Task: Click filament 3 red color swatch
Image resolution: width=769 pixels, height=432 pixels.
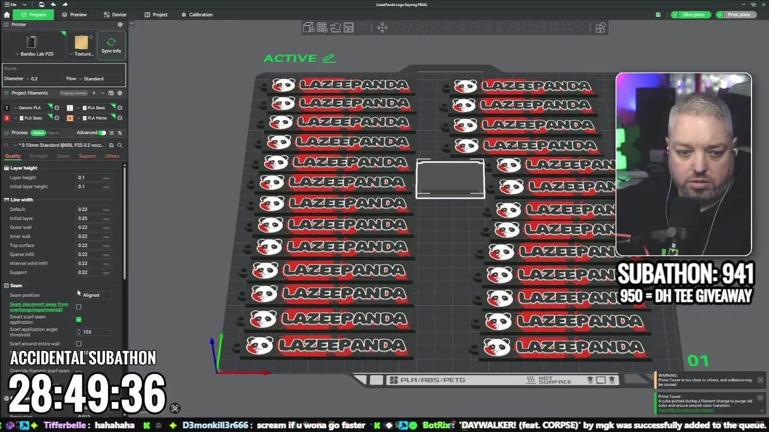Action: coord(7,118)
